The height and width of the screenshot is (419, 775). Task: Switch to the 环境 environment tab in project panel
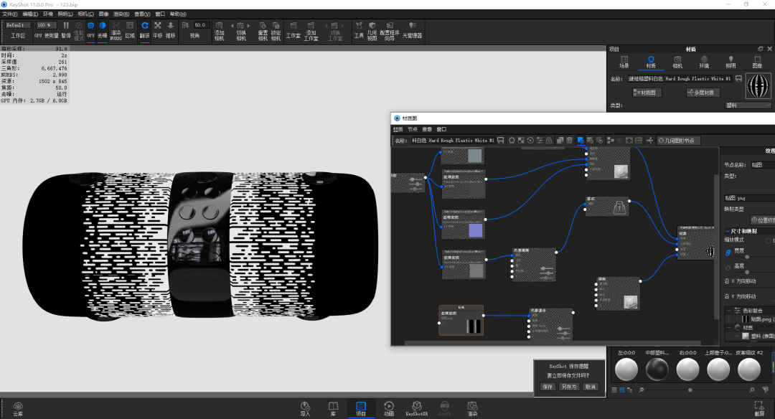click(x=704, y=62)
